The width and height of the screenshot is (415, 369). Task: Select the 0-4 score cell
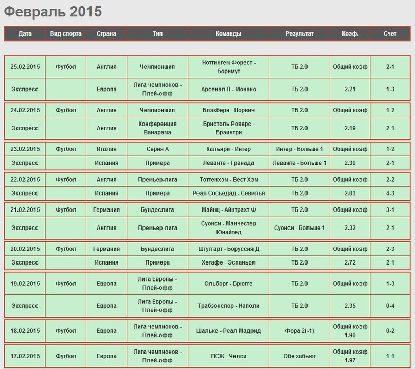click(390, 306)
